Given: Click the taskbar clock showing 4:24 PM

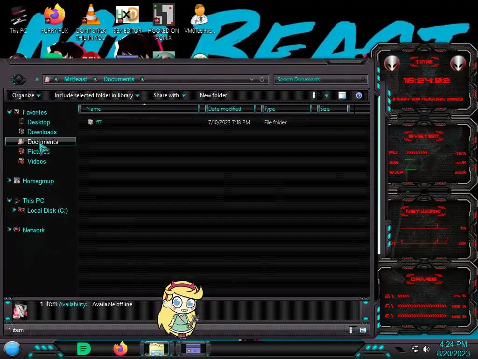Looking at the screenshot, I should [x=453, y=349].
